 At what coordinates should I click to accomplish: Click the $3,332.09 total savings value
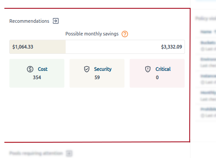171,47
